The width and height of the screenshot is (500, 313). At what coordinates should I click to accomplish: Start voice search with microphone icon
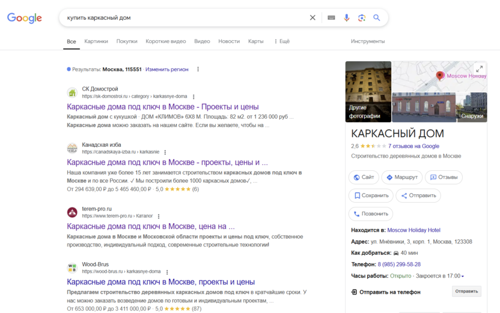click(347, 18)
